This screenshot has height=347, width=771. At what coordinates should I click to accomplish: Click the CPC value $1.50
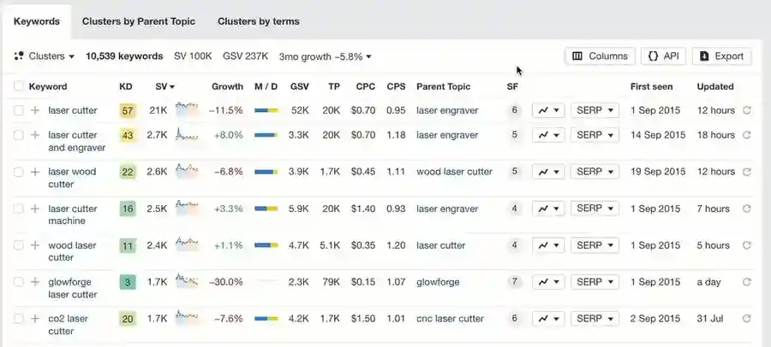coord(363,319)
